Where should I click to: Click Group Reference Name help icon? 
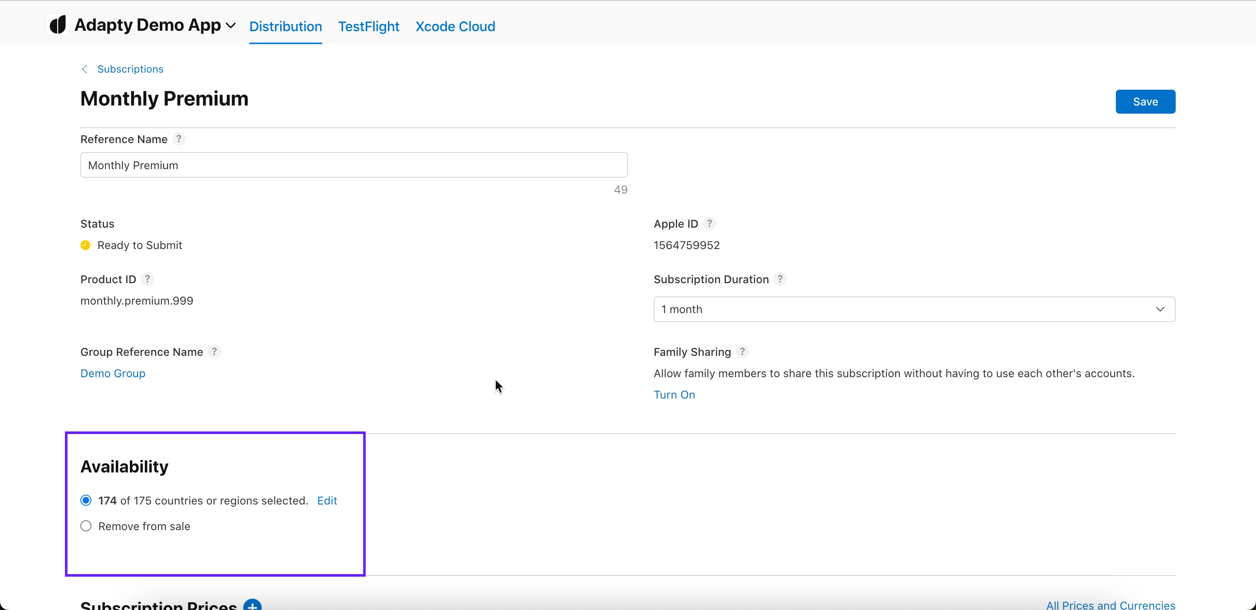[214, 352]
